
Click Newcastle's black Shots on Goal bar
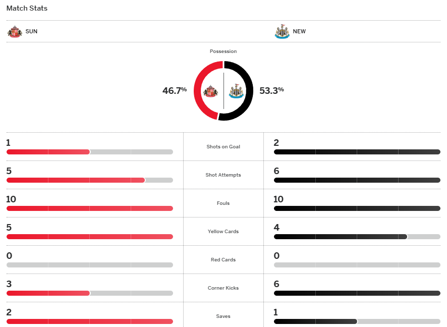pos(357,152)
